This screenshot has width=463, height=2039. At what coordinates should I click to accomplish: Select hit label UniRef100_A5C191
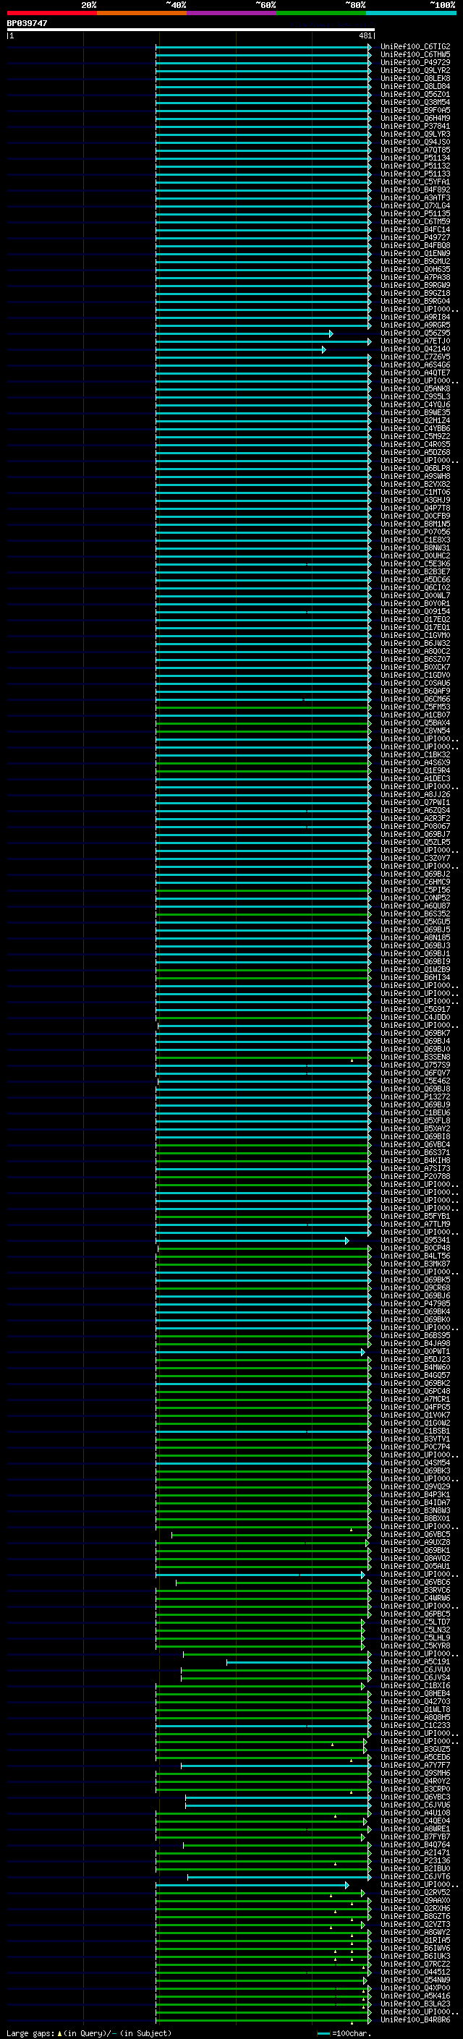415,1662
